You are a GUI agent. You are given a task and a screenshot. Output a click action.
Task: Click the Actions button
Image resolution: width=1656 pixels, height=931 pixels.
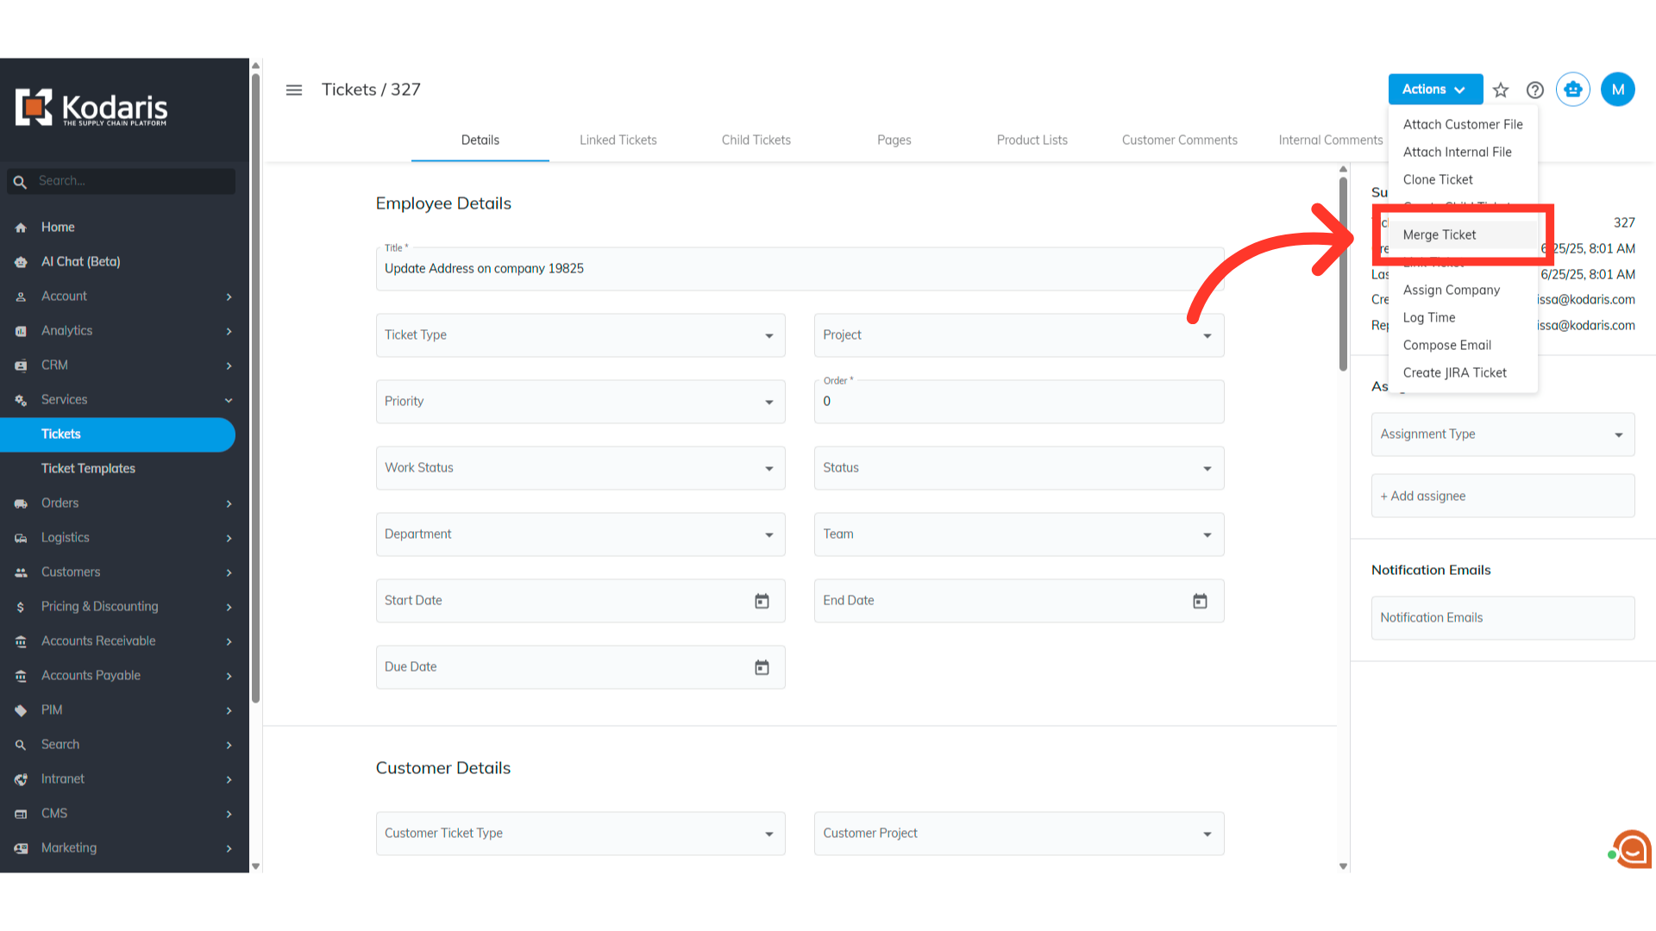1433,90
